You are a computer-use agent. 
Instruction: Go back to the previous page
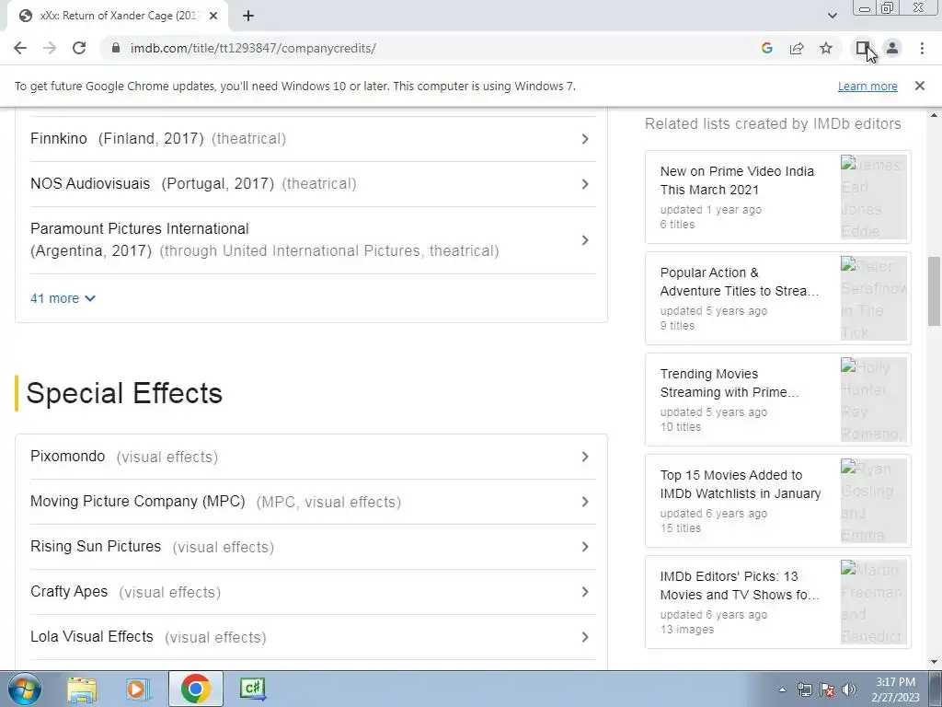(x=20, y=48)
